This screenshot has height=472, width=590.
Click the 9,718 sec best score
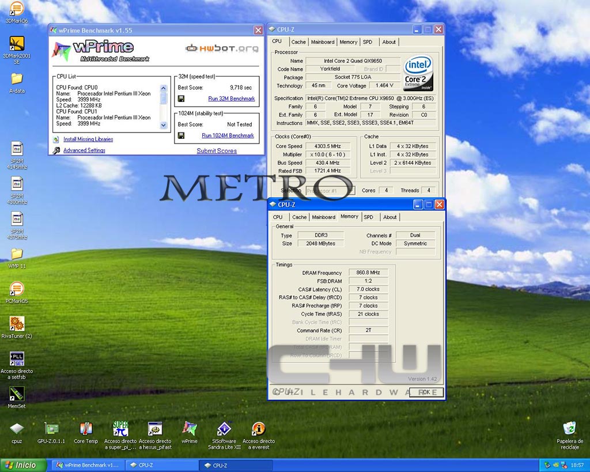click(x=241, y=88)
